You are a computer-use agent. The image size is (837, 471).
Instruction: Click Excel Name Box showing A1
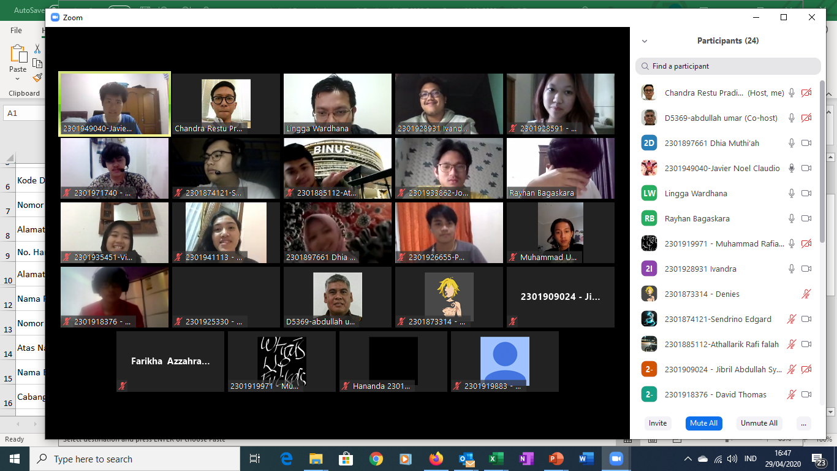click(x=23, y=113)
